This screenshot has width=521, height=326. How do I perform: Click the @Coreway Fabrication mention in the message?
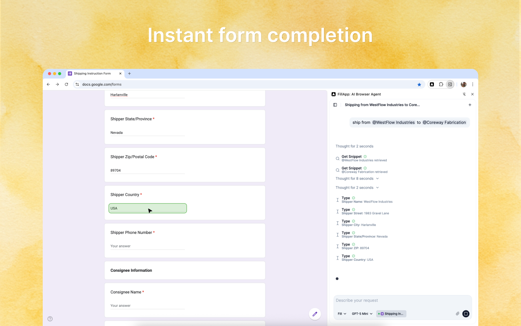(444, 122)
